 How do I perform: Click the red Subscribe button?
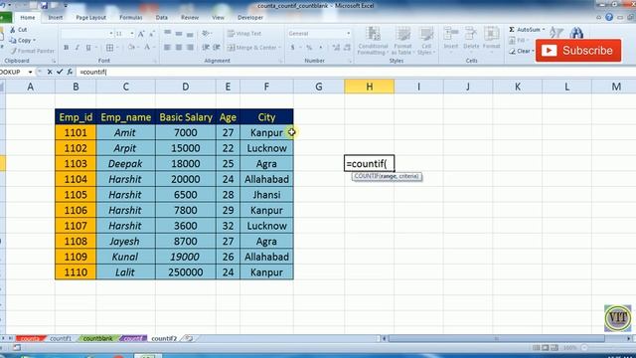[x=578, y=51]
